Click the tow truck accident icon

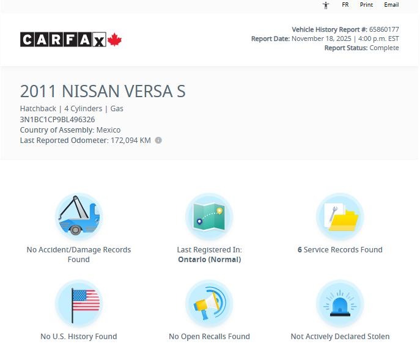(x=78, y=217)
